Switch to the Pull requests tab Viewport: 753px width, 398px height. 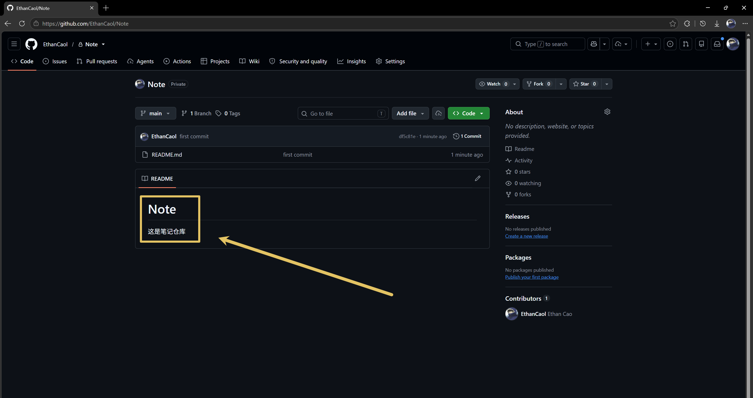coord(97,61)
